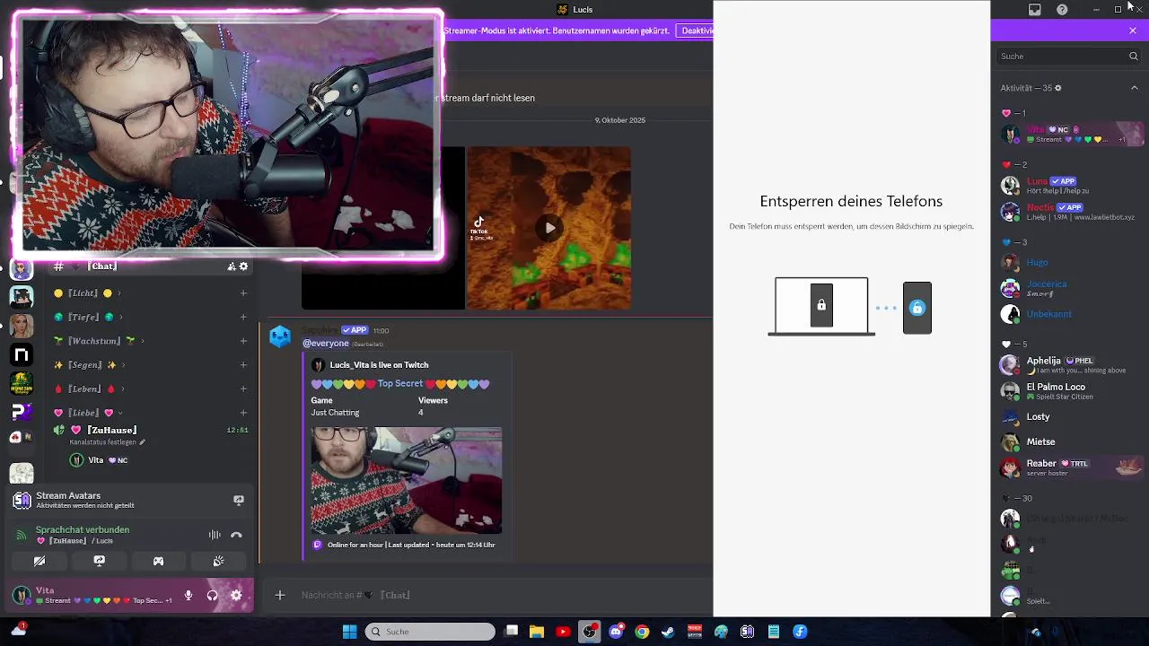Add a channel to the Liebe category
The height and width of the screenshot is (646, 1149).
[x=243, y=413]
